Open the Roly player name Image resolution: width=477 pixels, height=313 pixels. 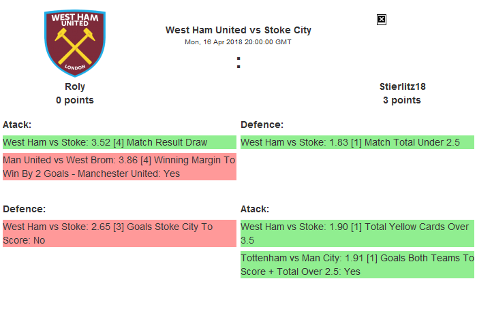pyautogui.click(x=75, y=86)
